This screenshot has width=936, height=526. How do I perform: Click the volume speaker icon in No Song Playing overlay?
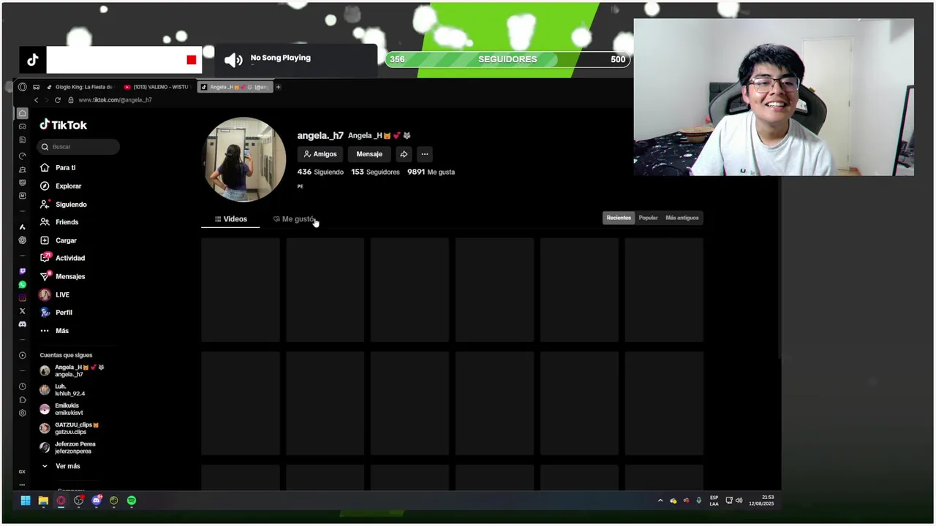tap(233, 61)
